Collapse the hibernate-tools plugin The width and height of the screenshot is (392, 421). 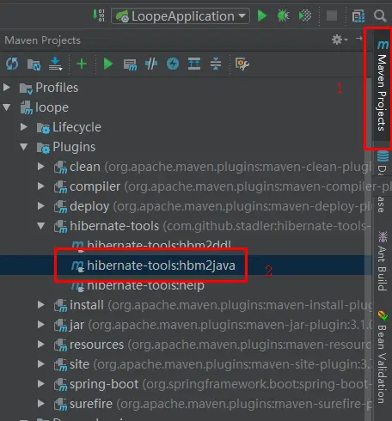click(41, 226)
